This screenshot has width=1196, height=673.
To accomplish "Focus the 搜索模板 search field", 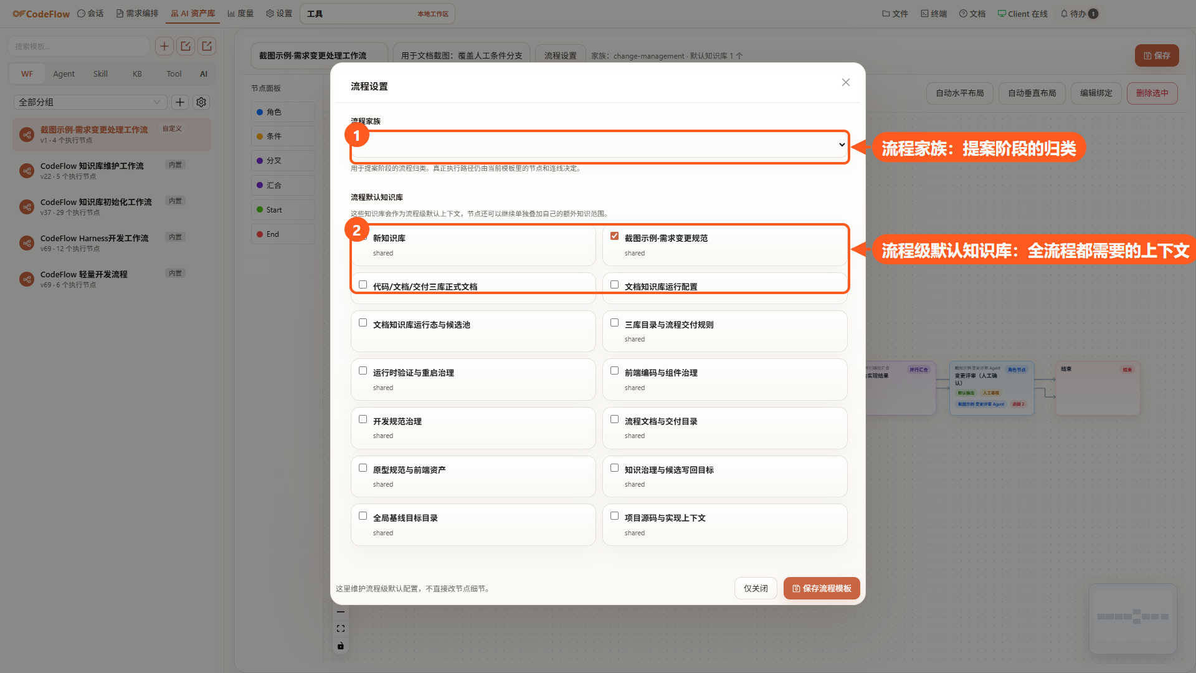I will [x=79, y=46].
